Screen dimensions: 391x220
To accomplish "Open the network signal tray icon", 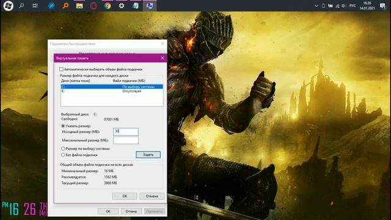I will coord(337,5).
